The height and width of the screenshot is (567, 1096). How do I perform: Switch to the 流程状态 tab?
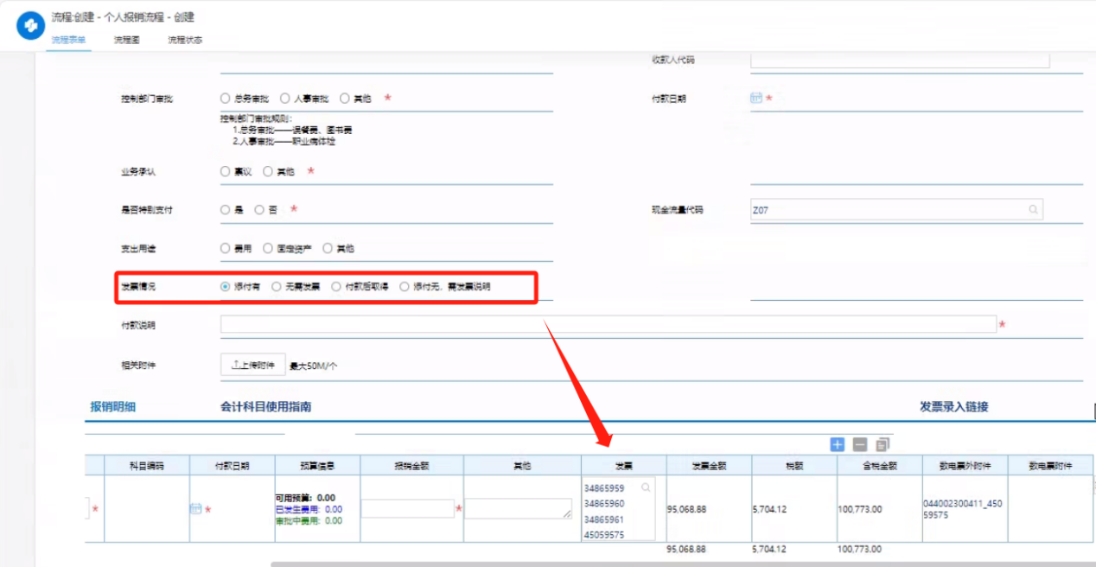tap(185, 40)
